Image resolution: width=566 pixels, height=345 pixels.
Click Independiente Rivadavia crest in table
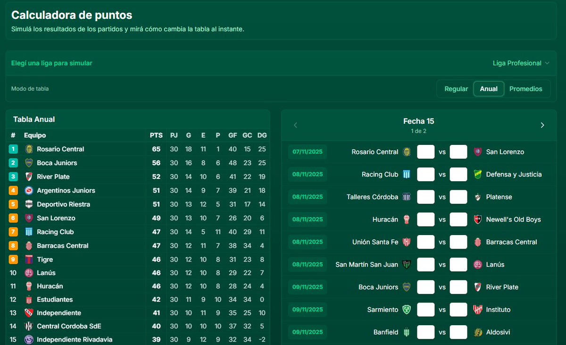coord(28,339)
